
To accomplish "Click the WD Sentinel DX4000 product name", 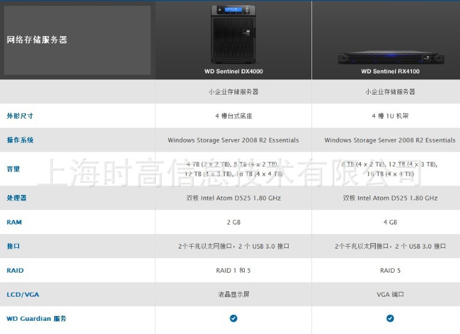I will tap(233, 72).
